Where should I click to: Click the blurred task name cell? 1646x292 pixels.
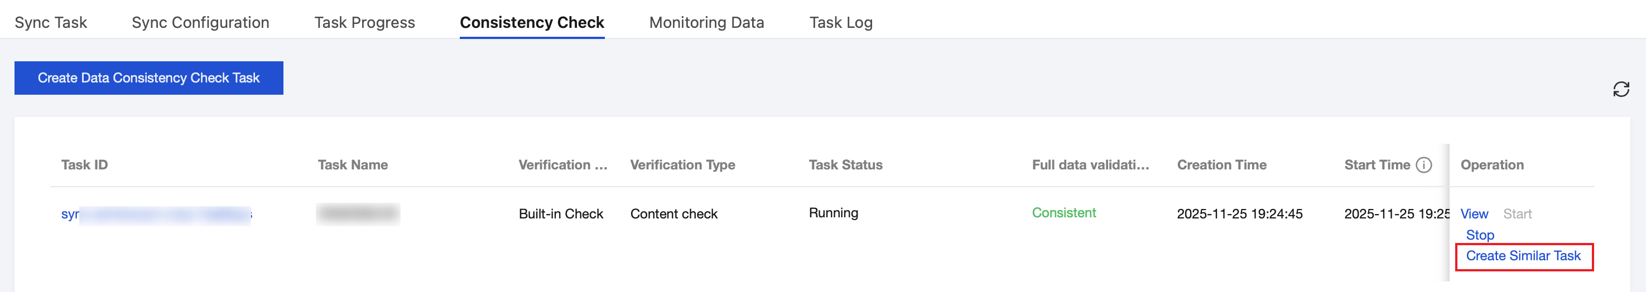pos(358,214)
